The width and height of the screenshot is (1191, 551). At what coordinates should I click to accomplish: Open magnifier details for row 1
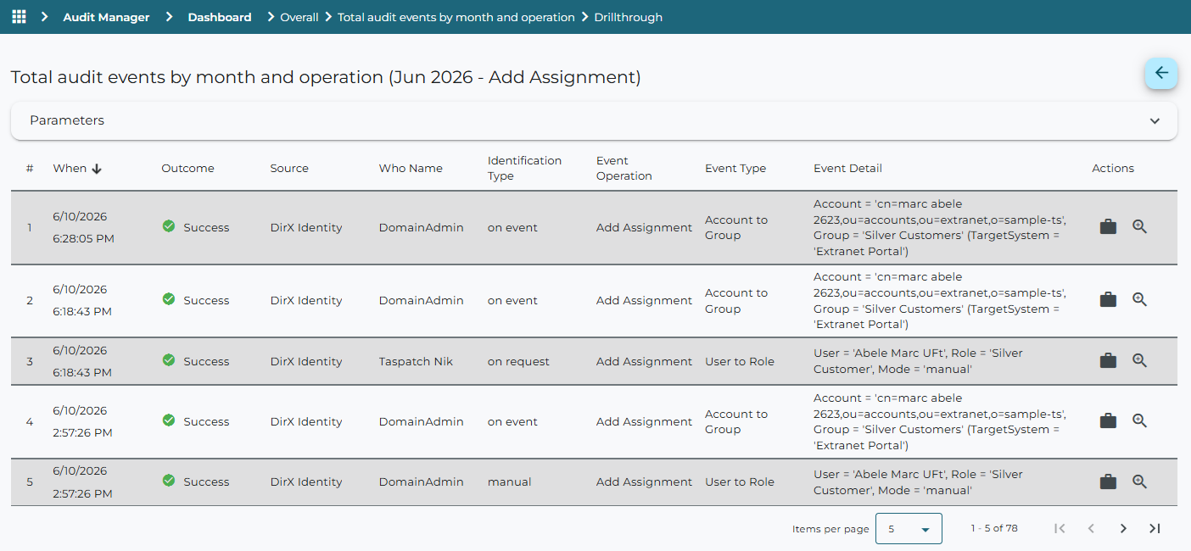[1139, 227]
